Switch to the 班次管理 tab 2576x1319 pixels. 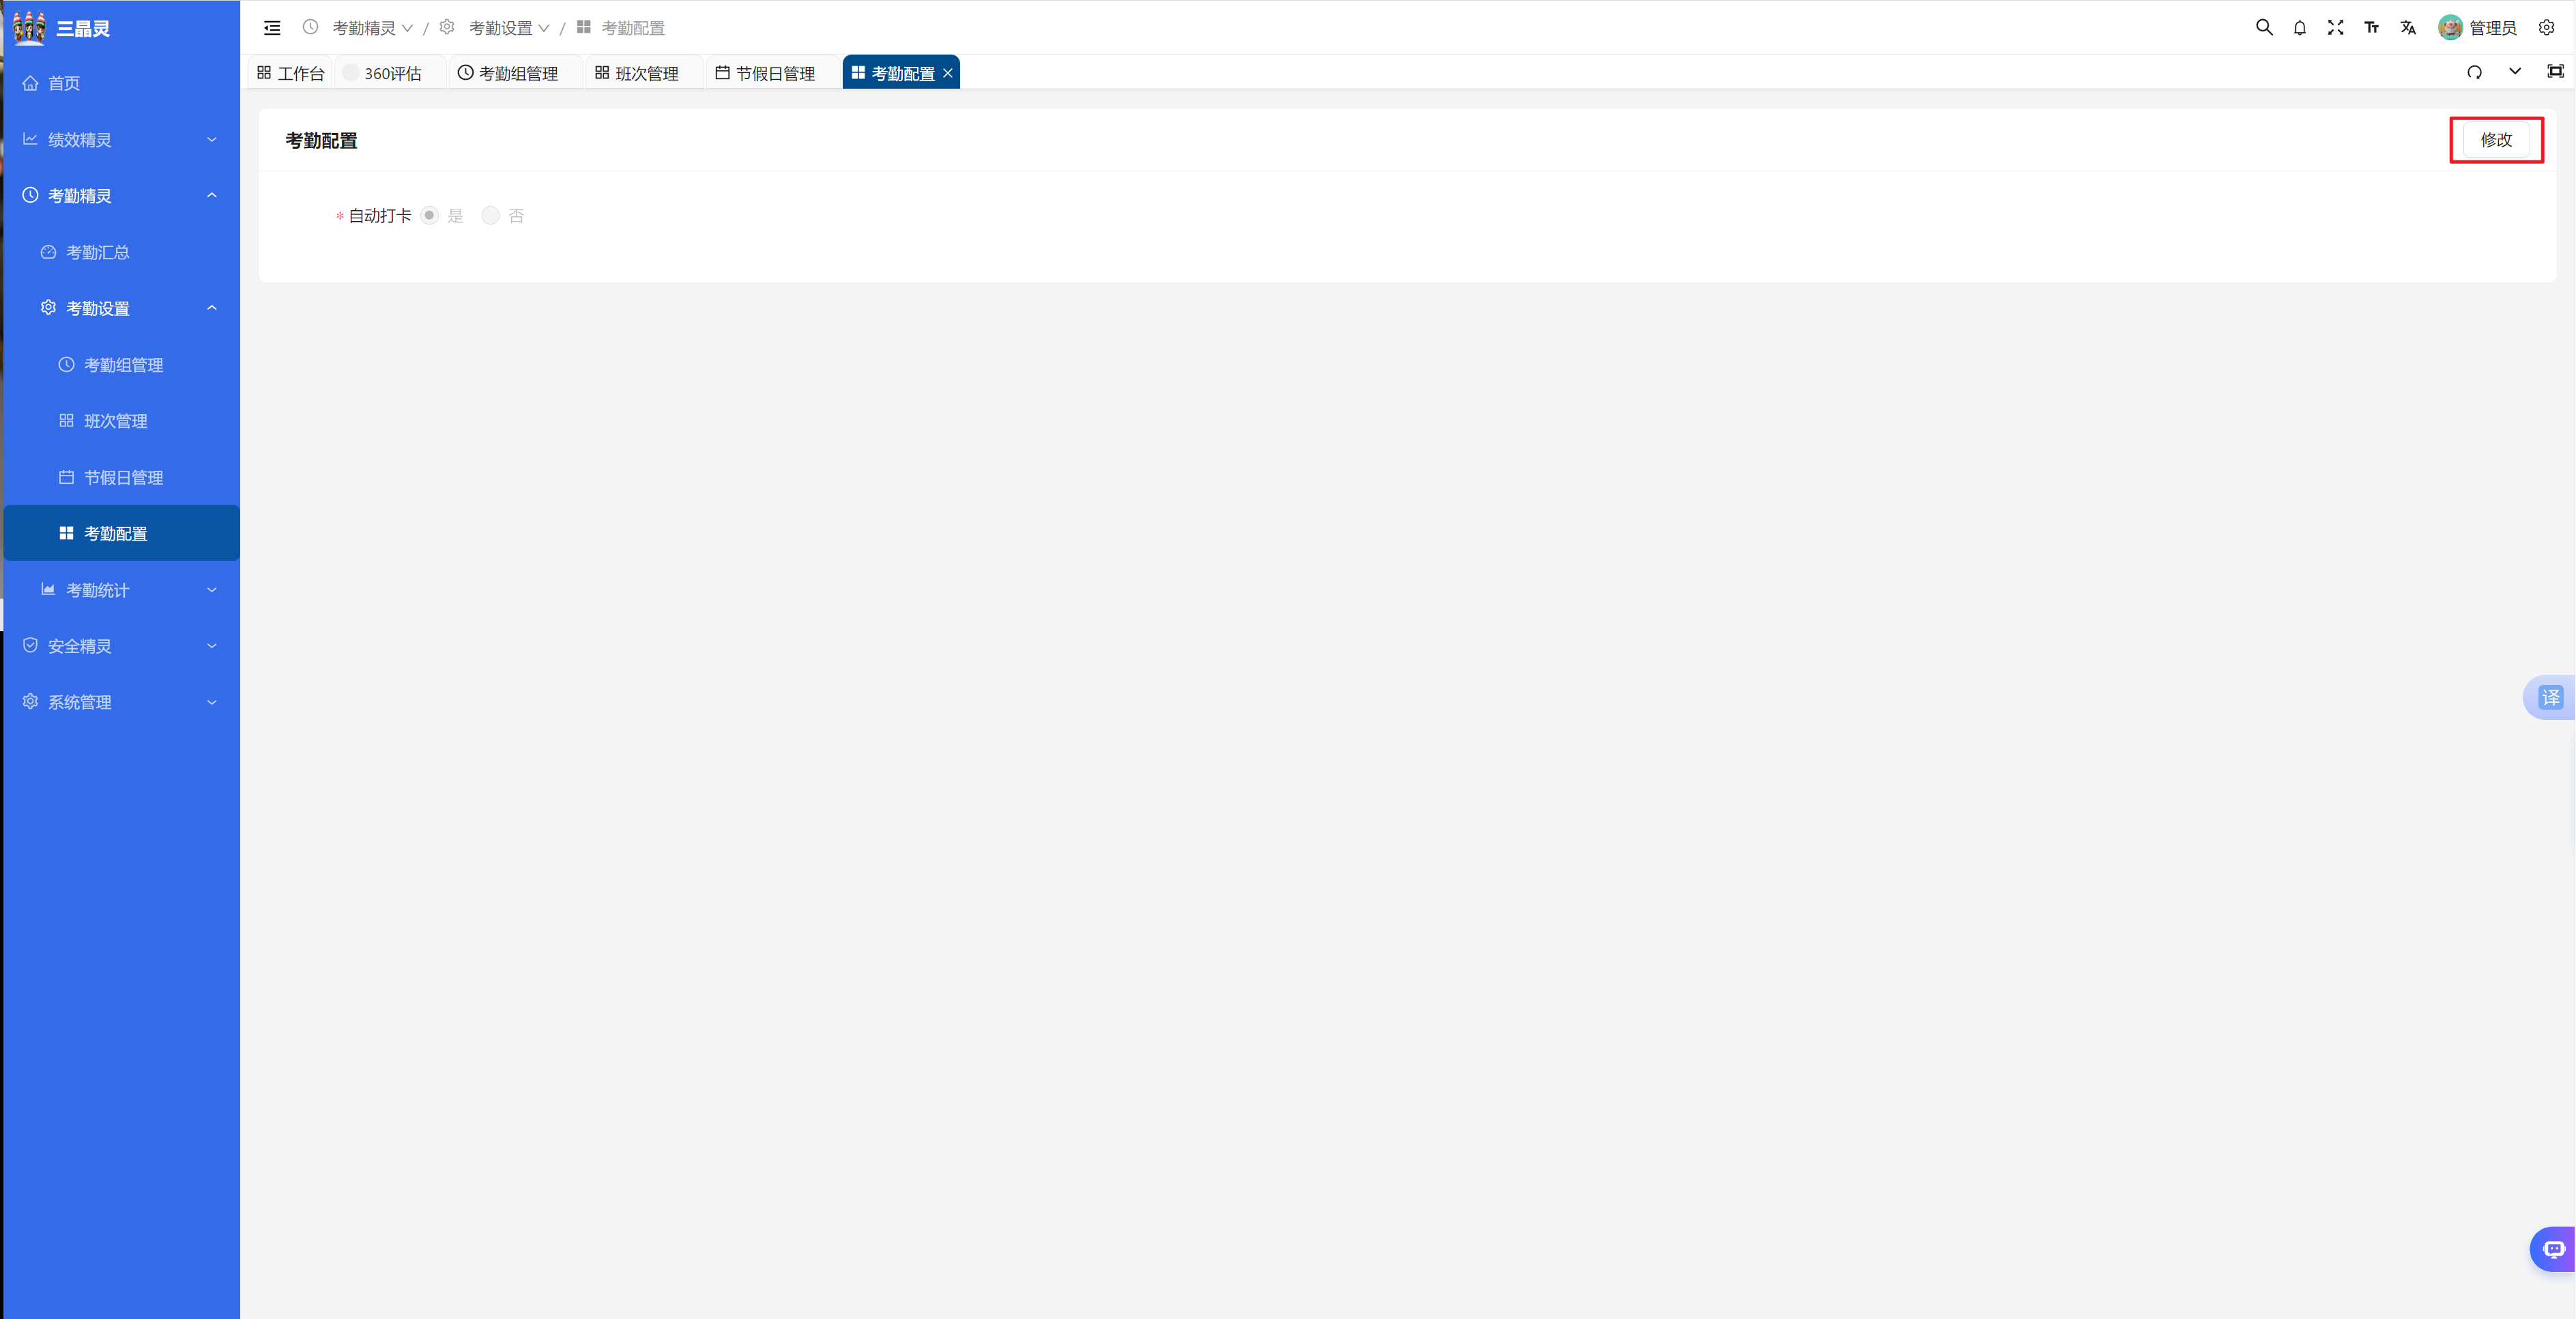point(643,72)
